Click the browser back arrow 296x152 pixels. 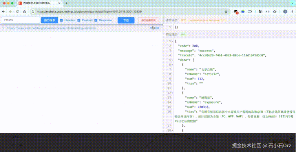pyautogui.click(x=4, y=11)
